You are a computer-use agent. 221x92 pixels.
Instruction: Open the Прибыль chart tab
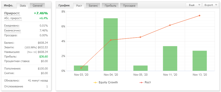click(x=110, y=6)
